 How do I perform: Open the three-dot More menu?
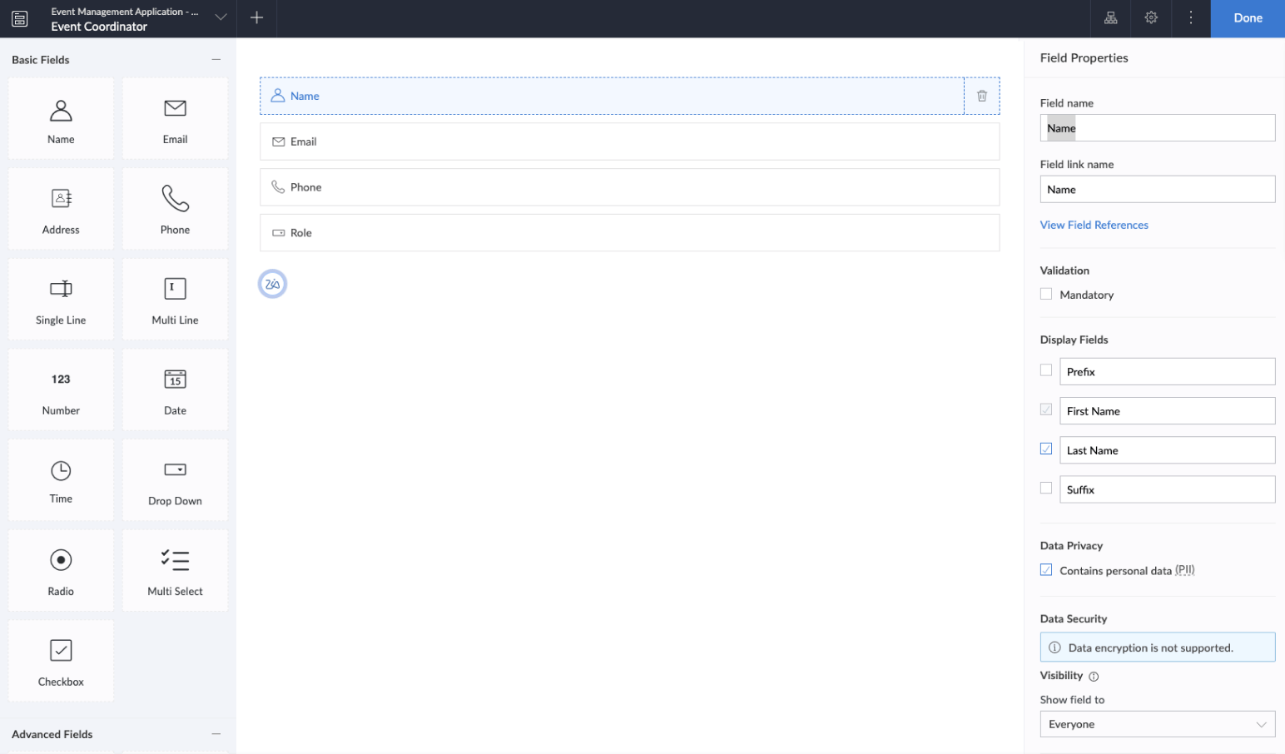coord(1190,17)
